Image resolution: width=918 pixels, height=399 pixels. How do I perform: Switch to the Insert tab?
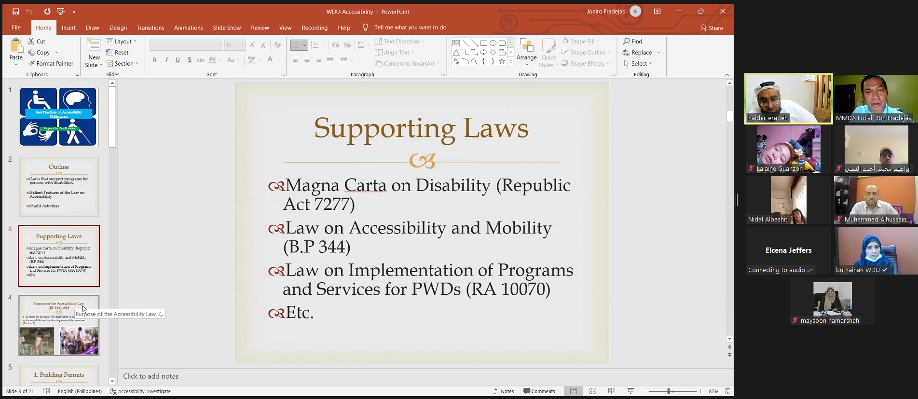tap(69, 28)
